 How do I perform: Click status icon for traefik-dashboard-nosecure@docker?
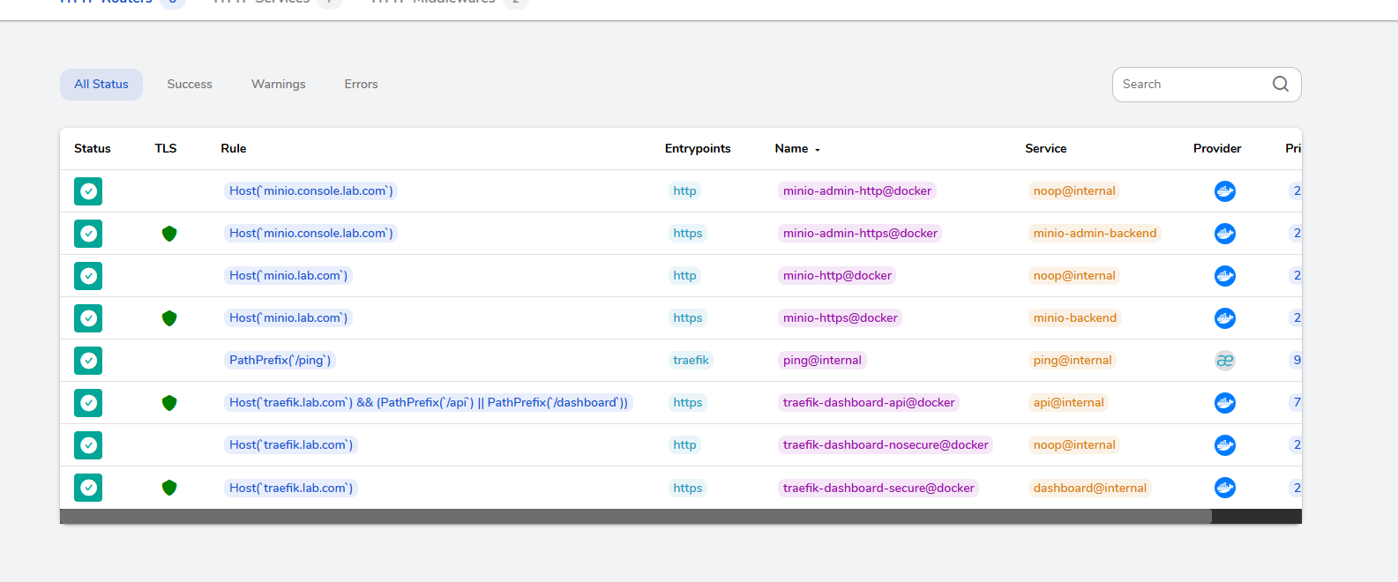[x=88, y=445]
